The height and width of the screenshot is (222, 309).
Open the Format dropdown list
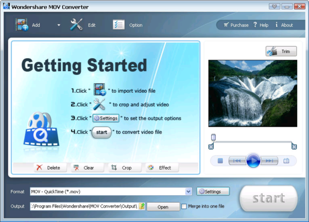point(188,191)
